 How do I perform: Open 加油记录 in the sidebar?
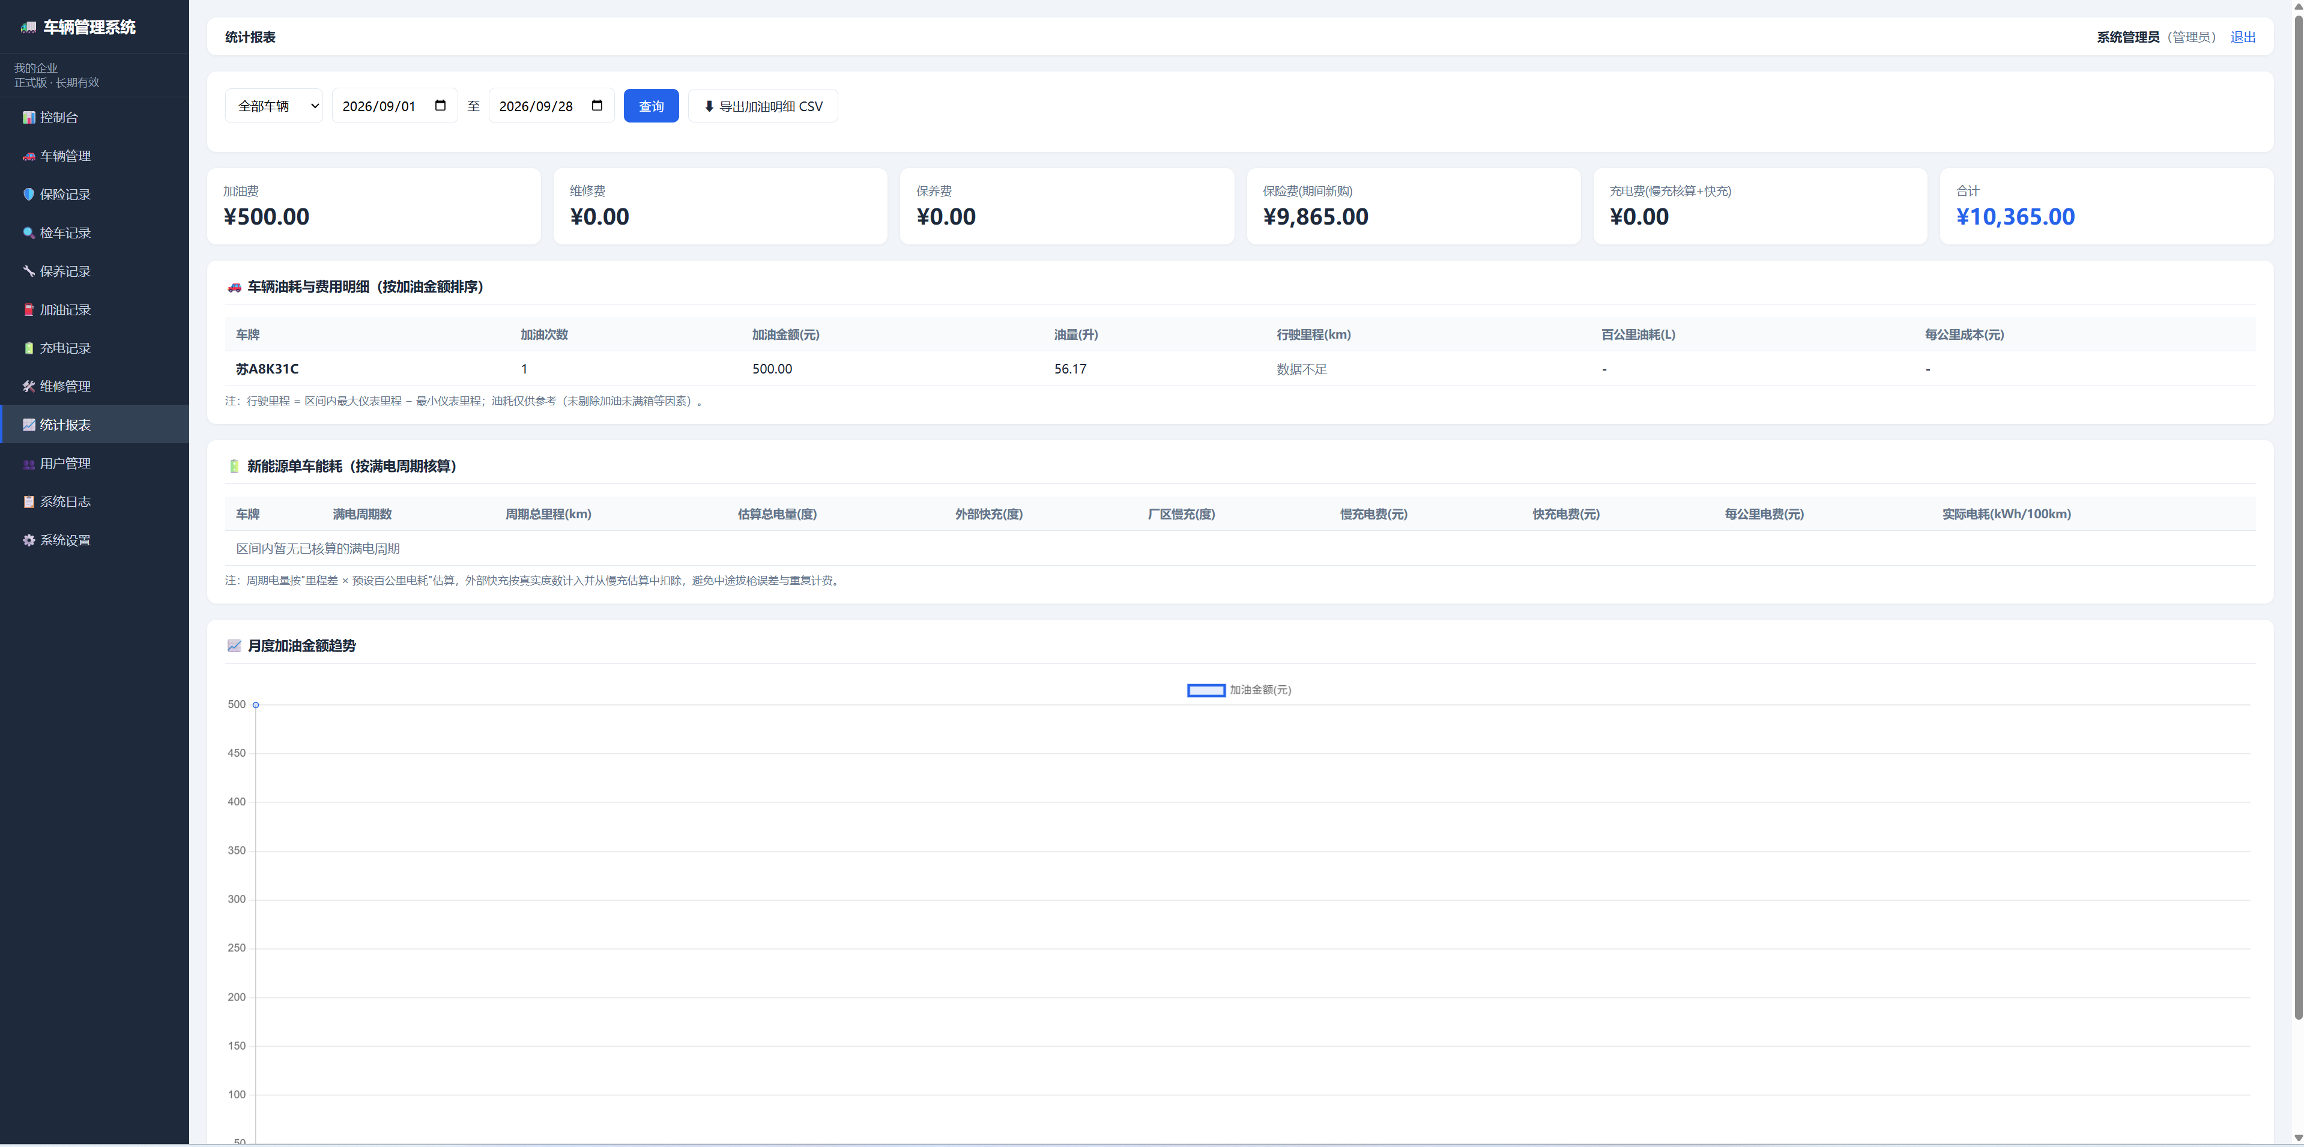95,309
